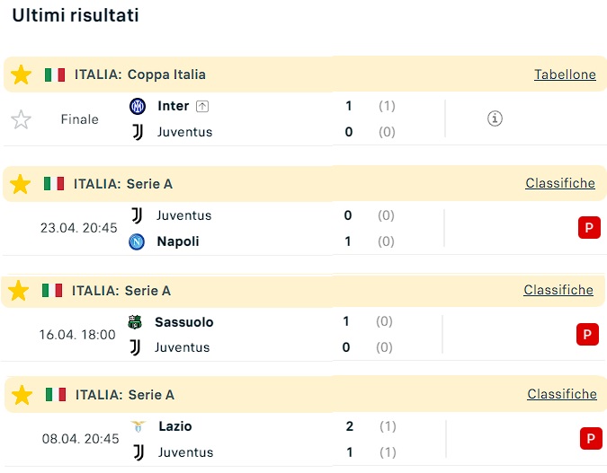Click red P icon for Sassuolo-Juventus match
This screenshot has width=607, height=473.
[x=587, y=335]
